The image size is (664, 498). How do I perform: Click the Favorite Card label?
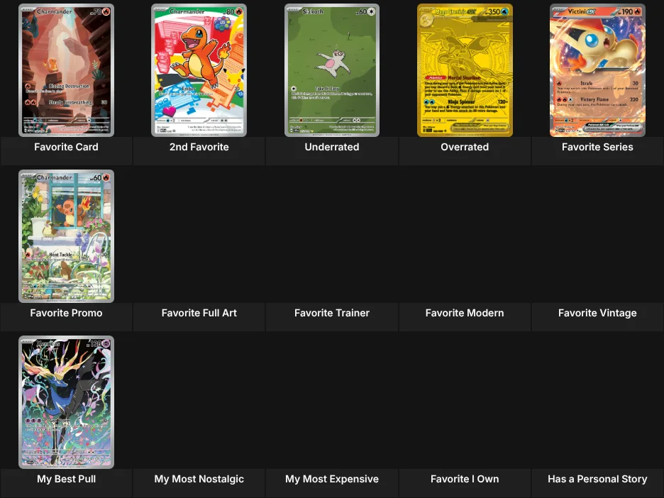coord(66,147)
